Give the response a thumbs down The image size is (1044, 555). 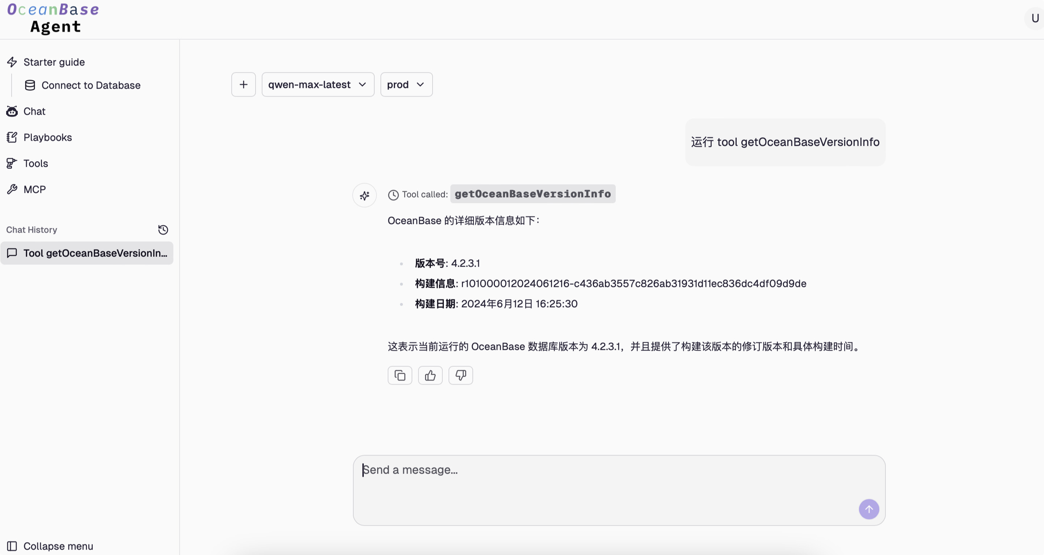[x=461, y=376]
